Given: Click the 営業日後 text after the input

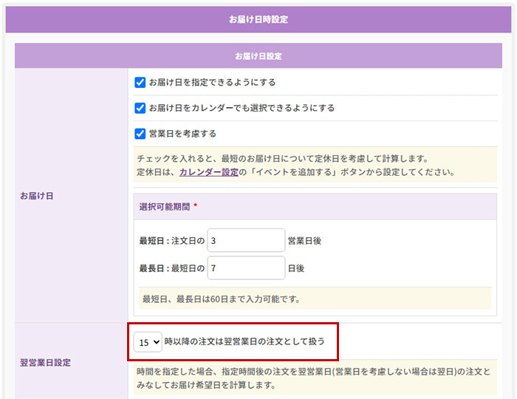Looking at the screenshot, I should 304,241.
